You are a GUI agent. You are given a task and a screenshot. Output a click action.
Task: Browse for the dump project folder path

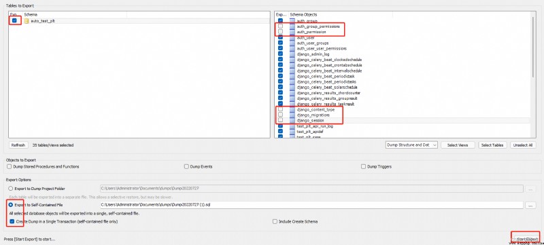coord(530,189)
